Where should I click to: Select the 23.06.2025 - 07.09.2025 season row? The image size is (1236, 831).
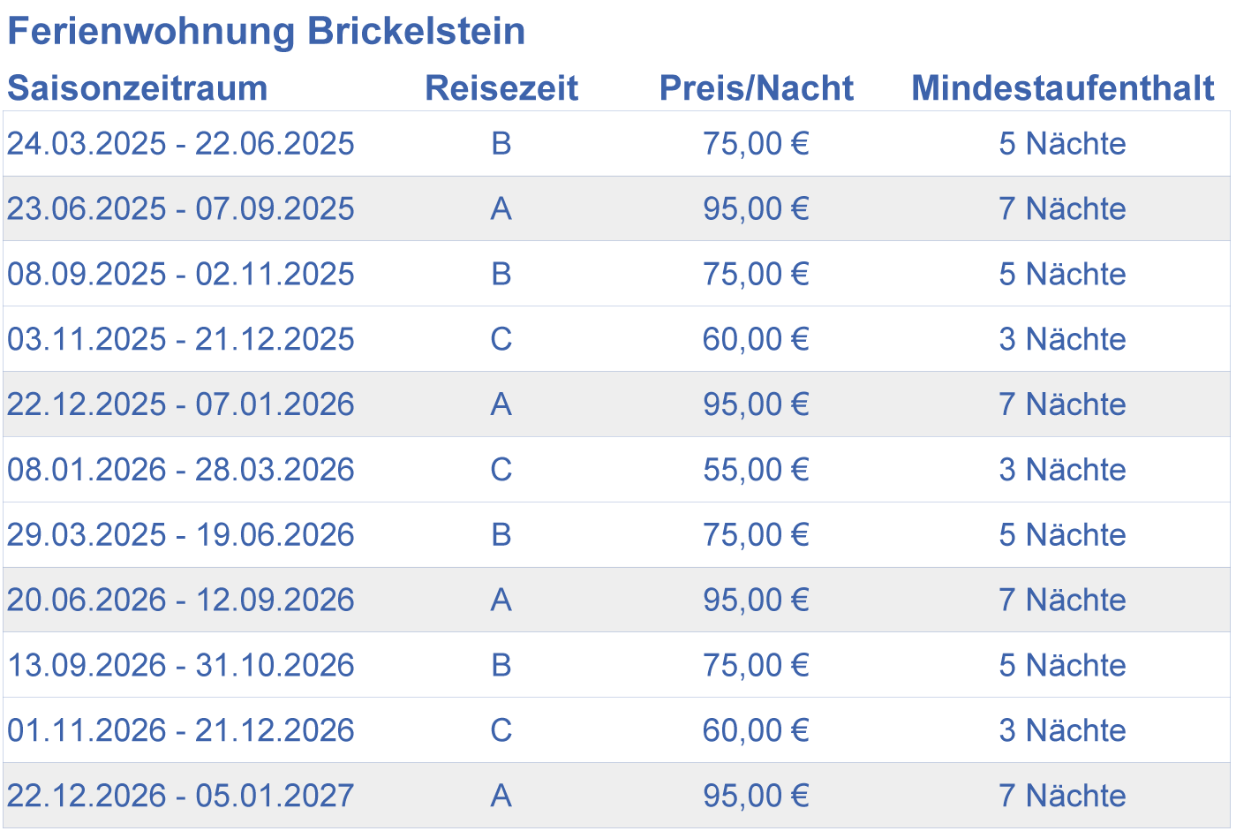click(181, 209)
